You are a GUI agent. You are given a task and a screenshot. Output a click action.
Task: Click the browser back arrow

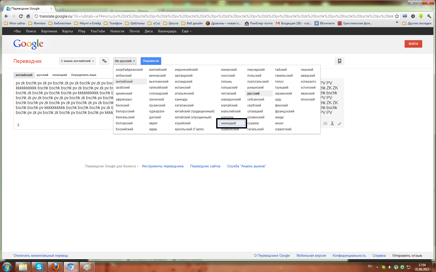(x=6, y=16)
